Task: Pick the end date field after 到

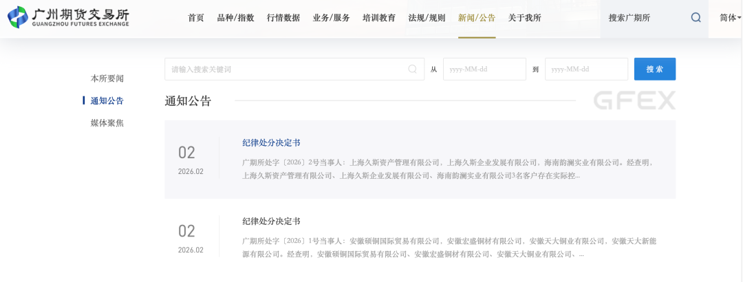Action: (586, 69)
